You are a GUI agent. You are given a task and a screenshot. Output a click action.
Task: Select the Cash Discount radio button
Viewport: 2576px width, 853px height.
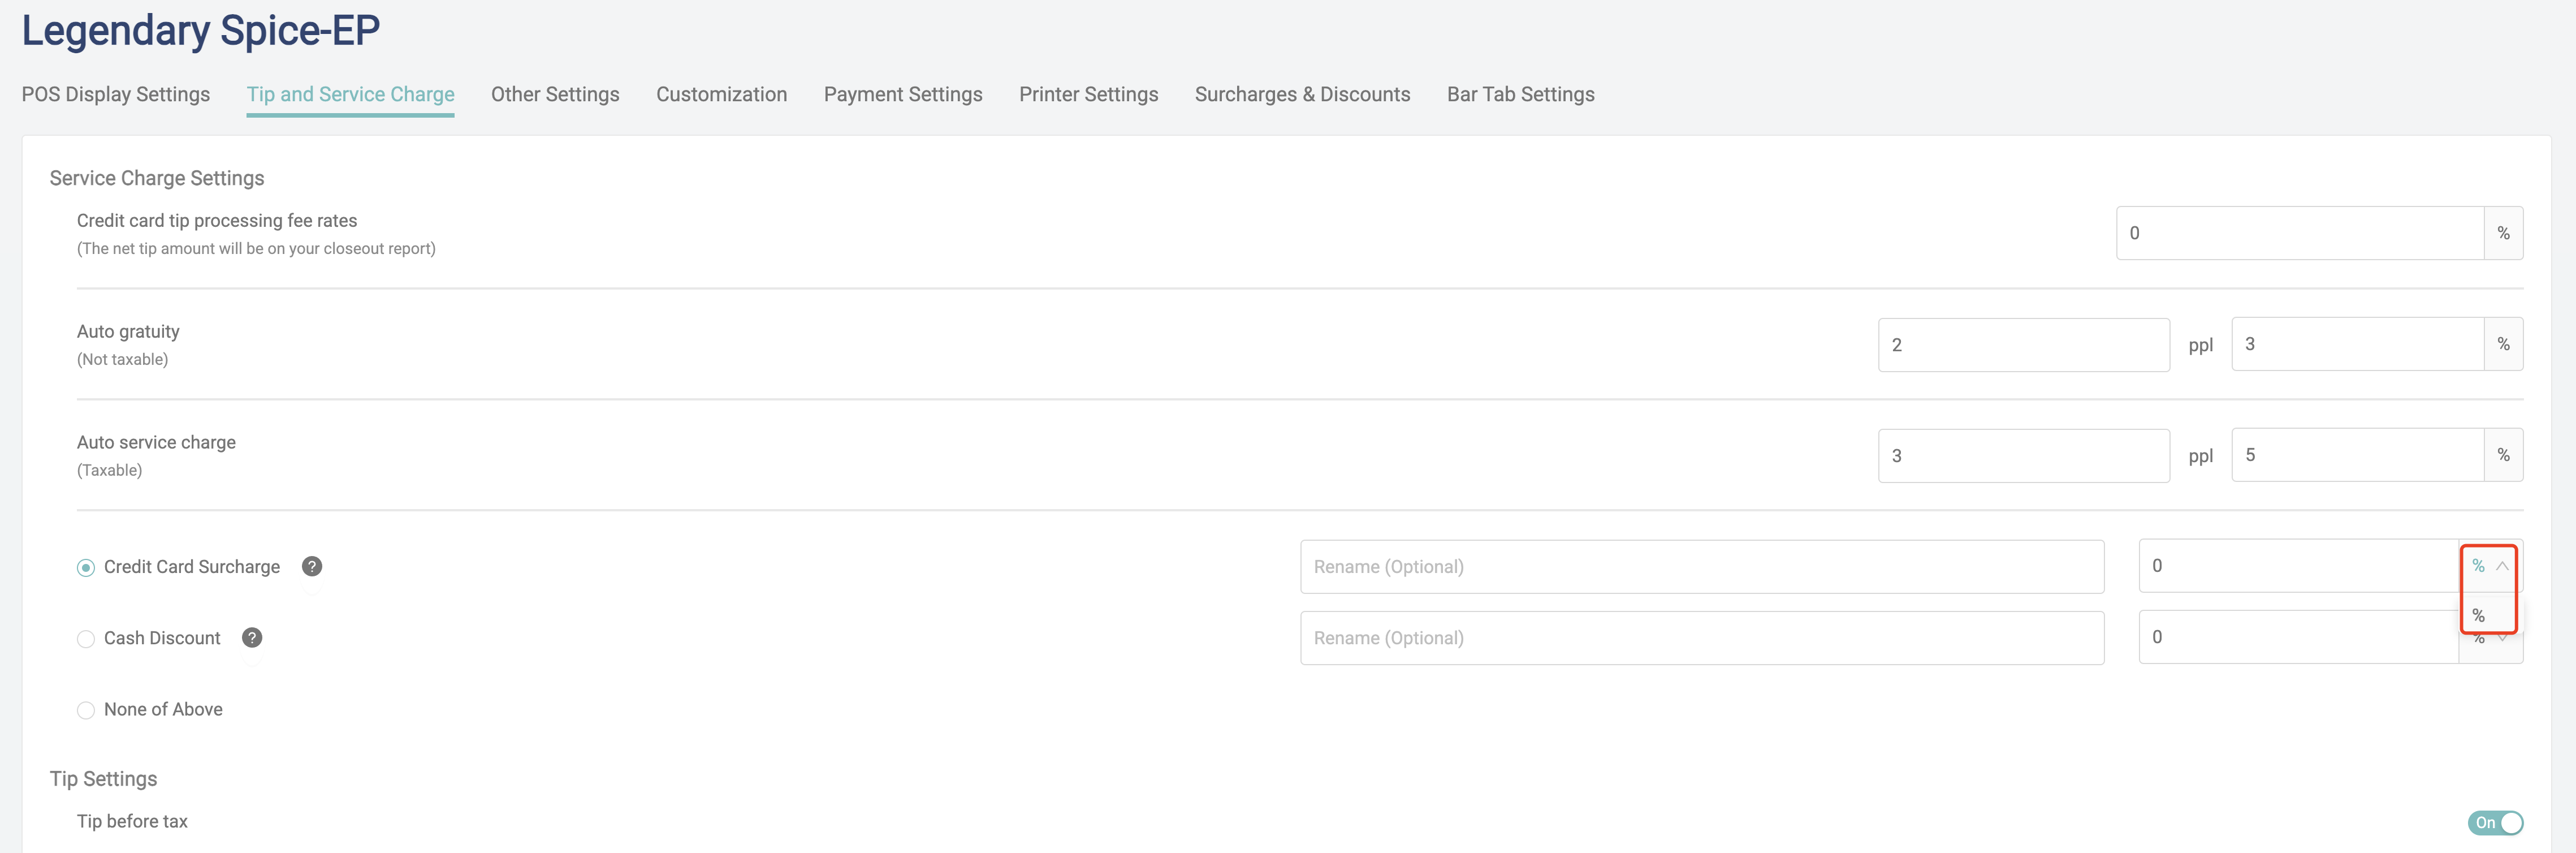86,639
